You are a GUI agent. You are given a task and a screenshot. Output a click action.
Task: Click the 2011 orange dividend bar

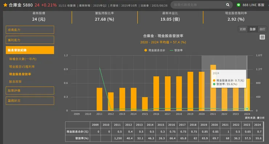click(100, 99)
